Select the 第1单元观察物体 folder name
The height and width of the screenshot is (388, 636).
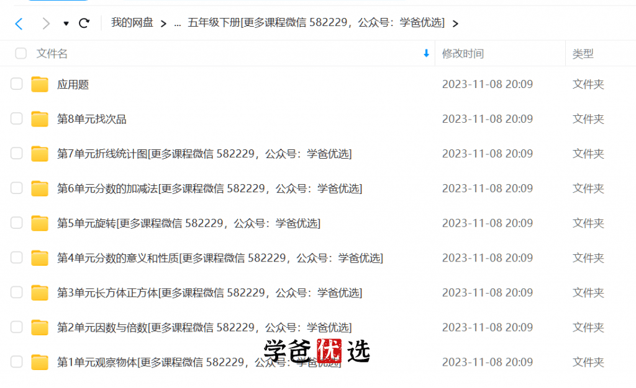point(199,362)
